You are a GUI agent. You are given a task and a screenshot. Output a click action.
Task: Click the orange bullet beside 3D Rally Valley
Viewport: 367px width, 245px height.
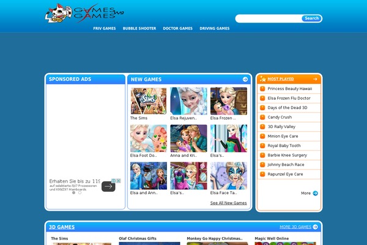(262, 127)
